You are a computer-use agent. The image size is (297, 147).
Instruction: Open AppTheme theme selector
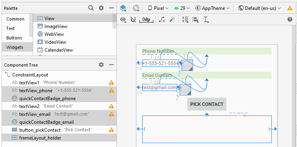[x=213, y=8]
